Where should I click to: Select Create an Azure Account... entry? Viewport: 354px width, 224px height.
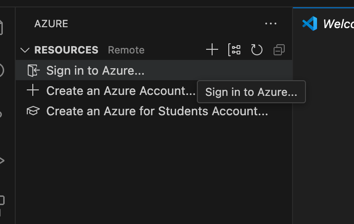pyautogui.click(x=121, y=91)
